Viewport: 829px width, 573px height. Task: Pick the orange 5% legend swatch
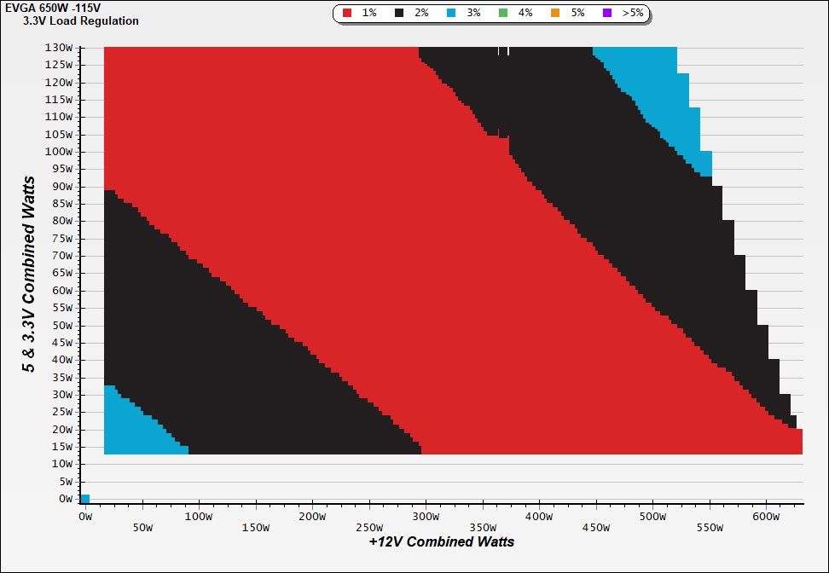tap(555, 13)
